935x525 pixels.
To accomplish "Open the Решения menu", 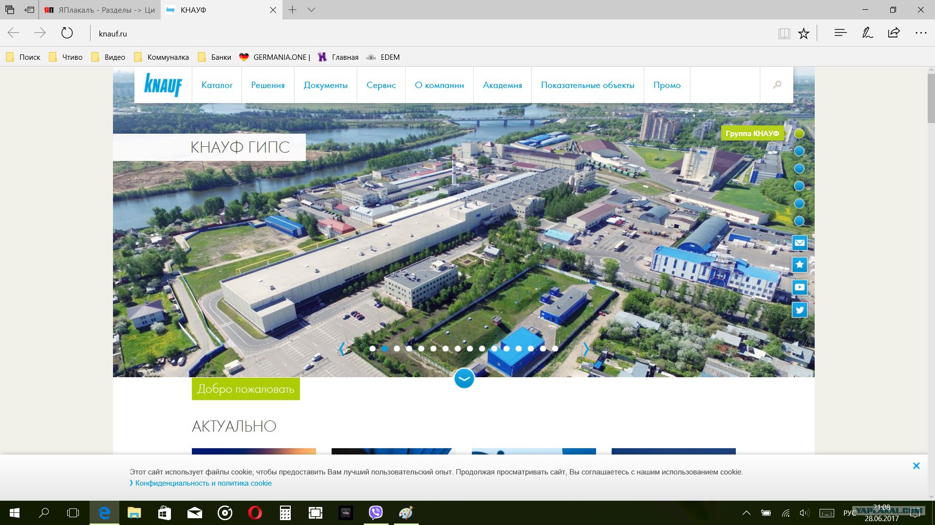I will (x=268, y=85).
